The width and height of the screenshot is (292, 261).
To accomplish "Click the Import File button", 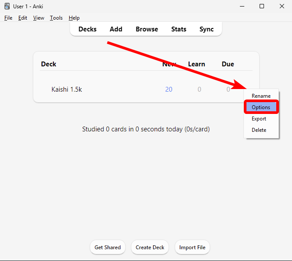I will (192, 247).
